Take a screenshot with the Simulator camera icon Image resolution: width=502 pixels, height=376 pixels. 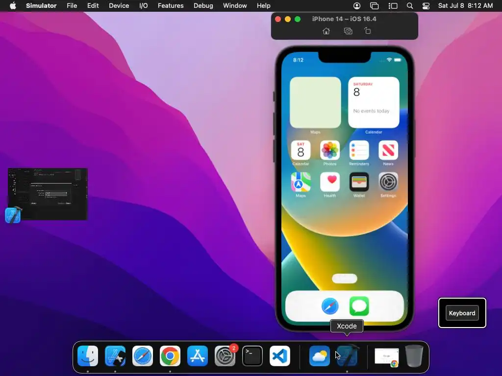[348, 31]
